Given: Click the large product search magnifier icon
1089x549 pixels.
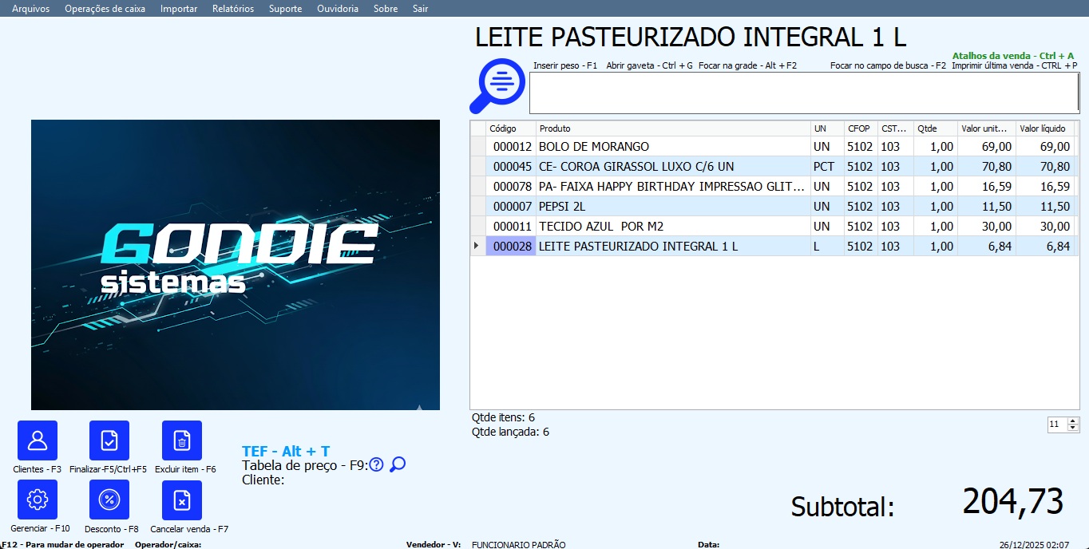Looking at the screenshot, I should (497, 85).
